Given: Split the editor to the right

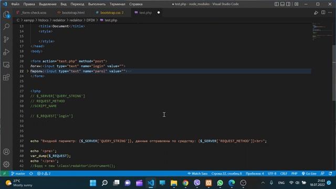Looking at the screenshot, I should pyautogui.click(x=323, y=13).
